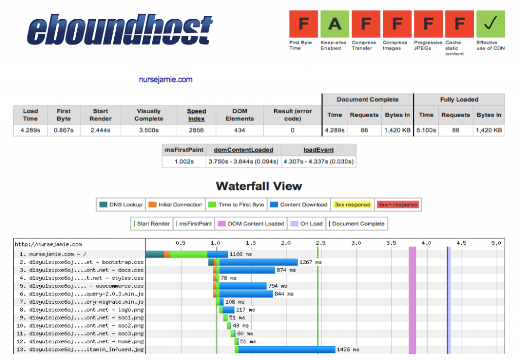Click the 874 ms docs.css bar
Screen dimensions: 520x360
[244, 270]
